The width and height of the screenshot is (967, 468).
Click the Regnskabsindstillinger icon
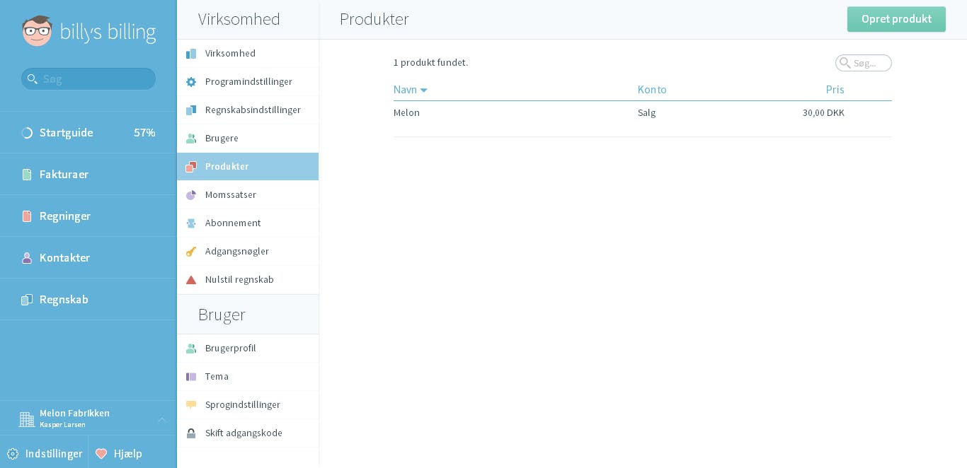click(191, 110)
